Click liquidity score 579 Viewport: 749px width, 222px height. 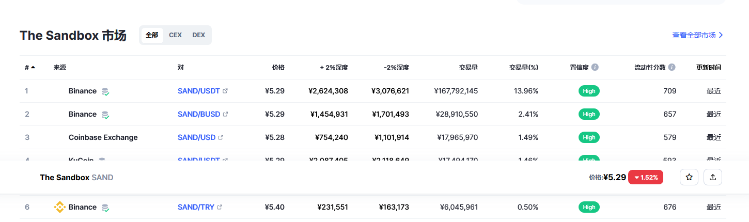coord(670,137)
